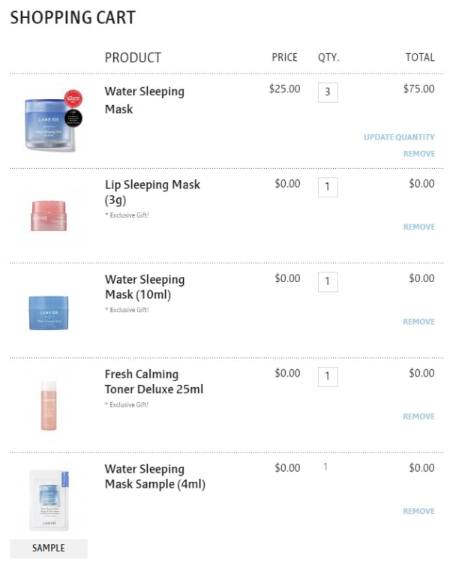
Task: Open the Water Sleeping Mask 10ml jar thumbnail
Action: coord(49,313)
